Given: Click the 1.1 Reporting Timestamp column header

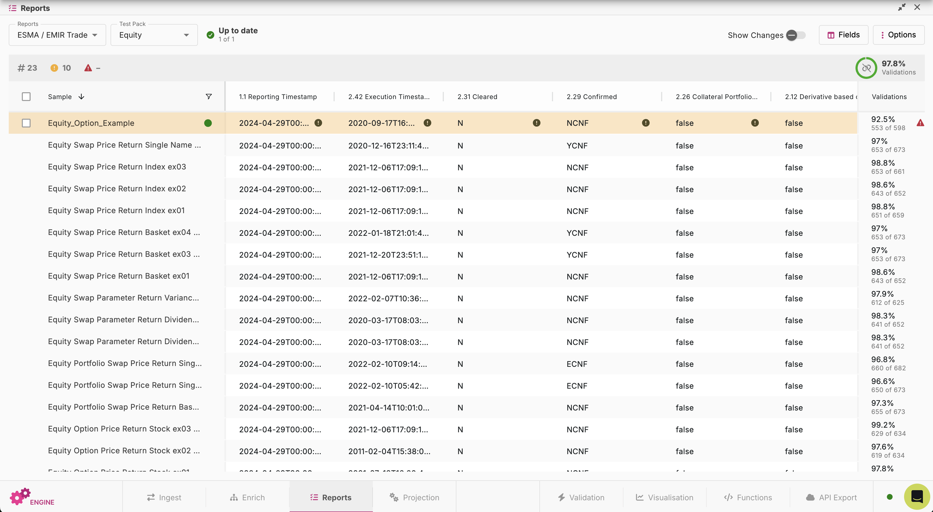Looking at the screenshot, I should 278,97.
